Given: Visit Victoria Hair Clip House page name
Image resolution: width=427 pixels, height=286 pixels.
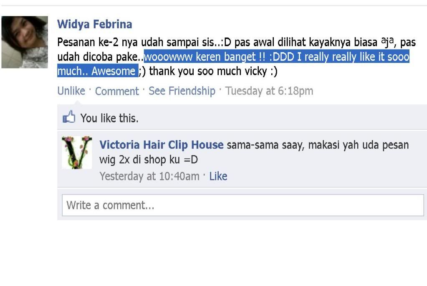Looking at the screenshot, I should pos(162,145).
